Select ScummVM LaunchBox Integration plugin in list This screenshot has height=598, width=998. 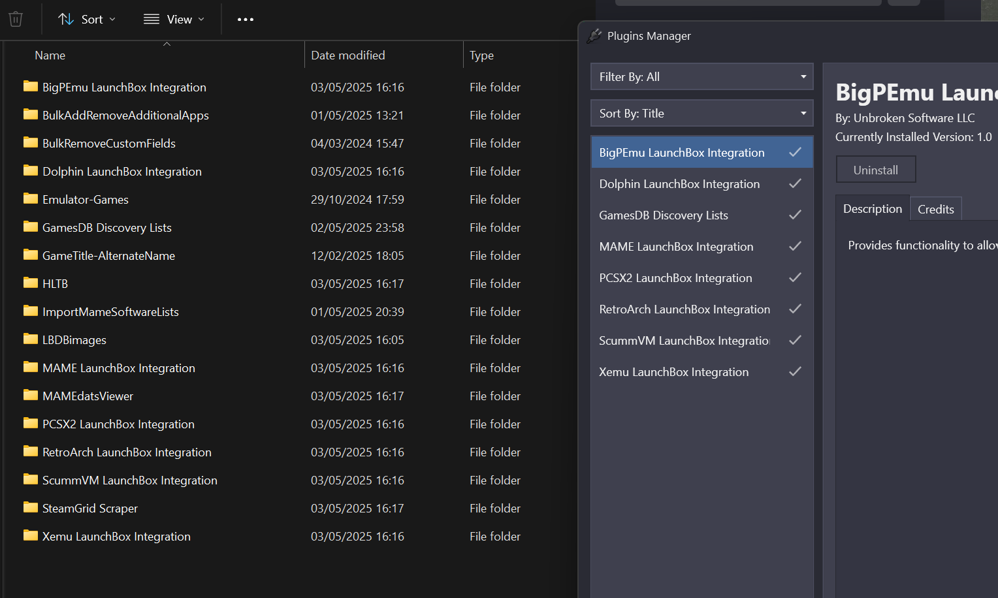[x=702, y=341]
